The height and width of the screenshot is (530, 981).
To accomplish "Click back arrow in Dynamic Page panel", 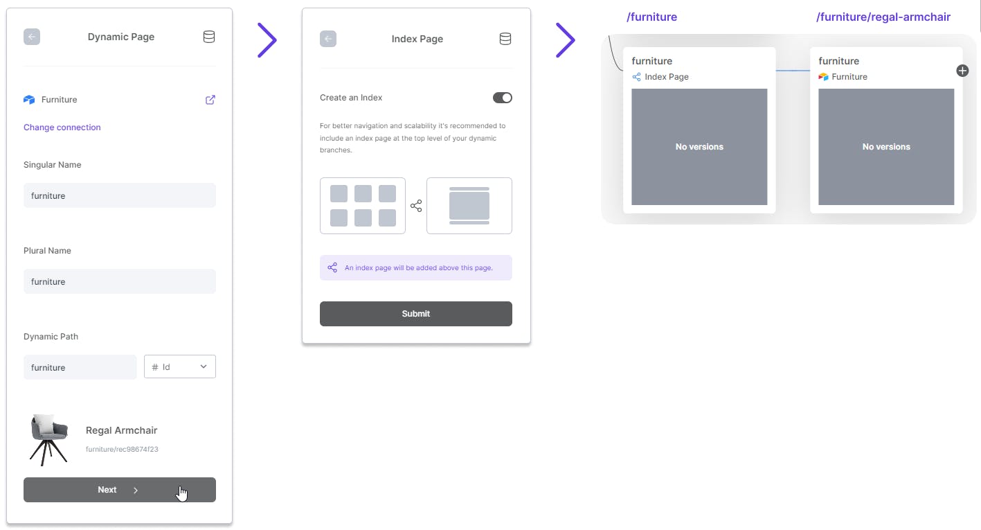I will click(32, 37).
